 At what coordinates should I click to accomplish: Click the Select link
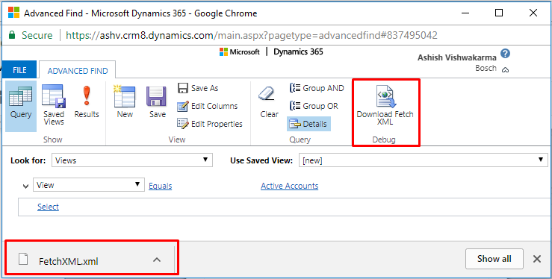48,207
